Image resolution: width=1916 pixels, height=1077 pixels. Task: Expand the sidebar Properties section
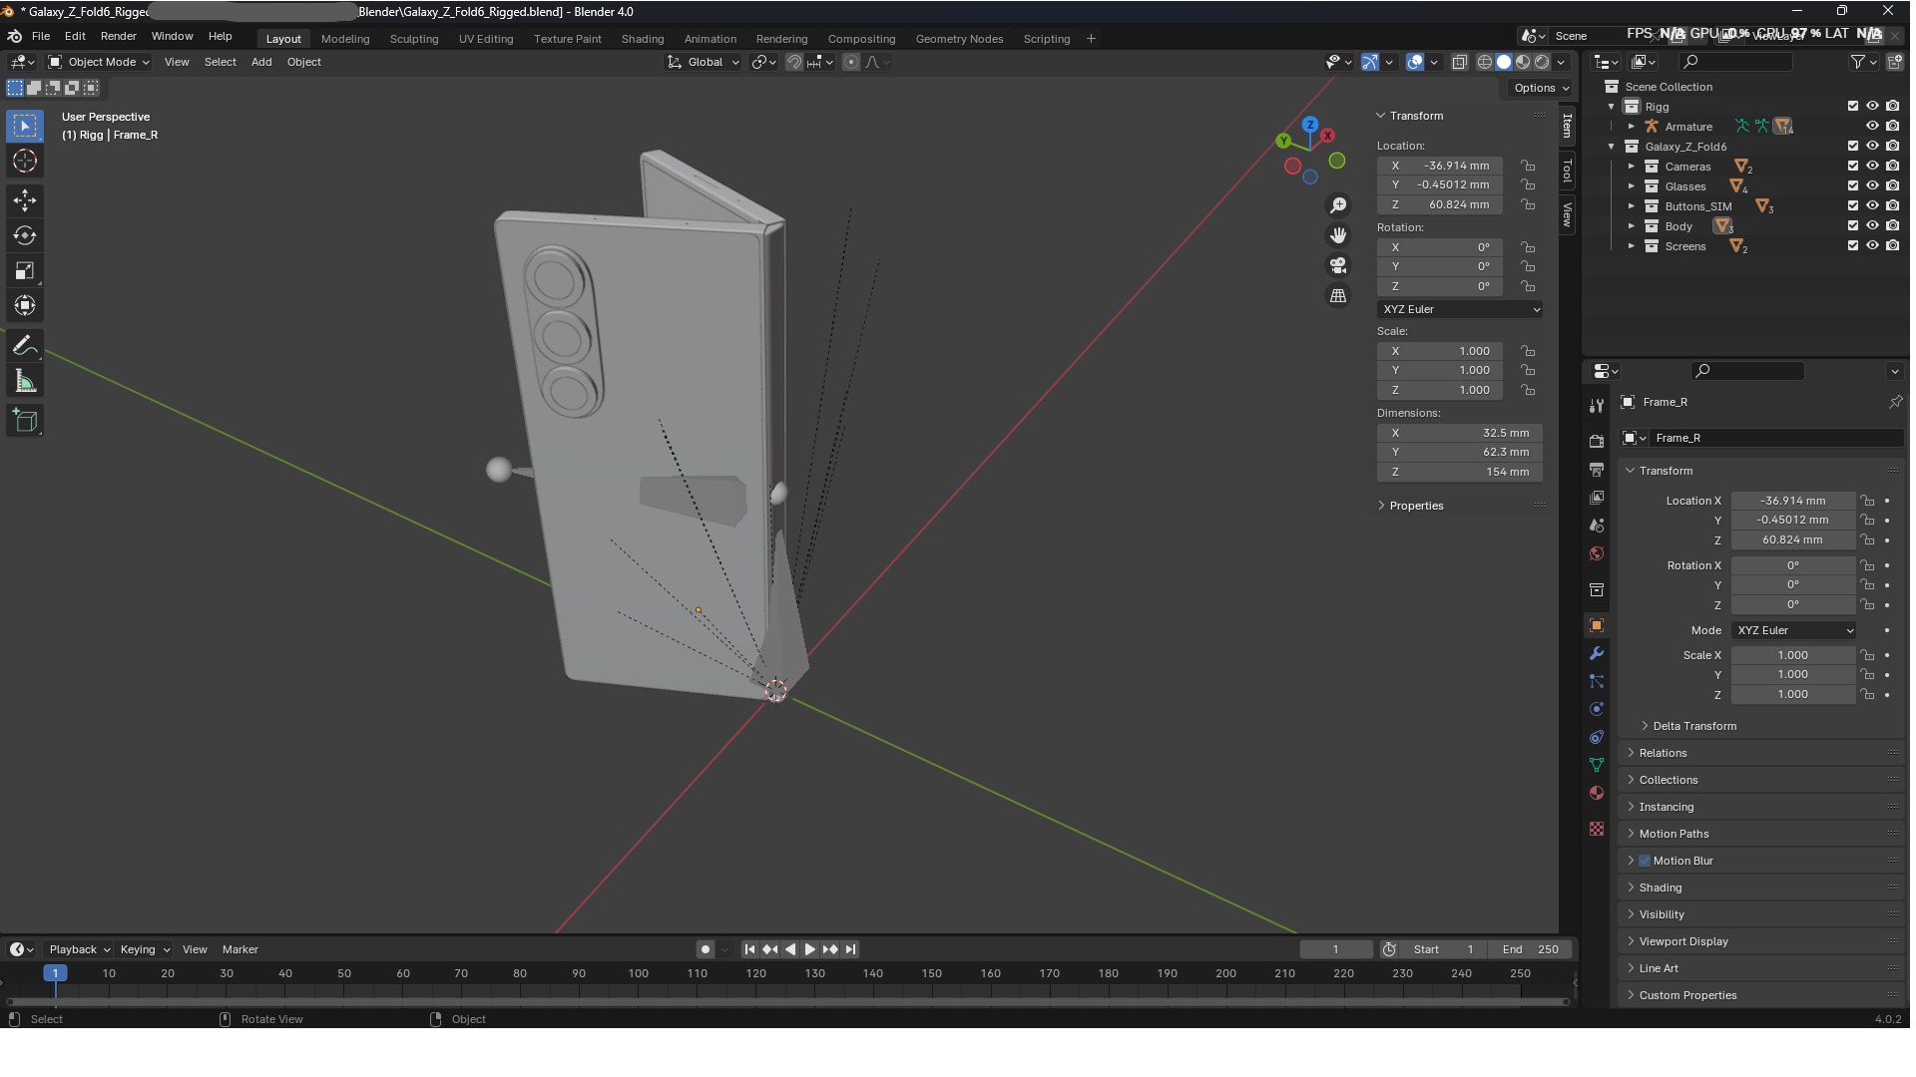[x=1415, y=506]
